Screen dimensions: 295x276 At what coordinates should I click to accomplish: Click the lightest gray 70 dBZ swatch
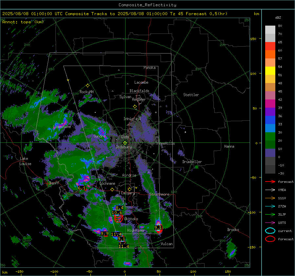coord(270,30)
